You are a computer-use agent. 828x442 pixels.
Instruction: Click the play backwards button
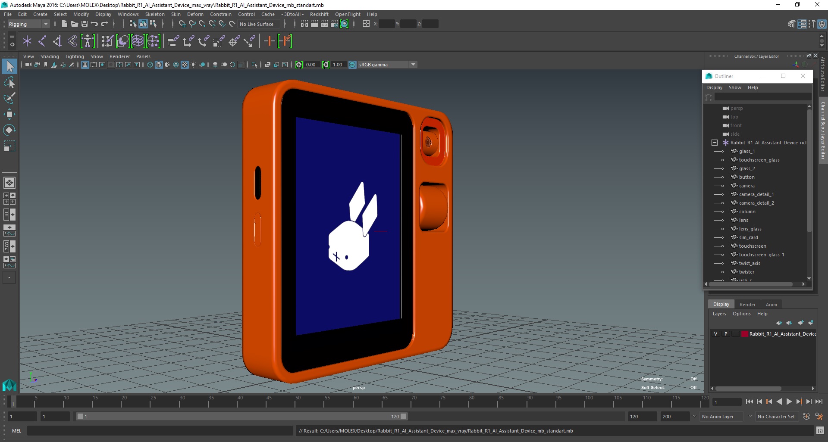[779, 402]
